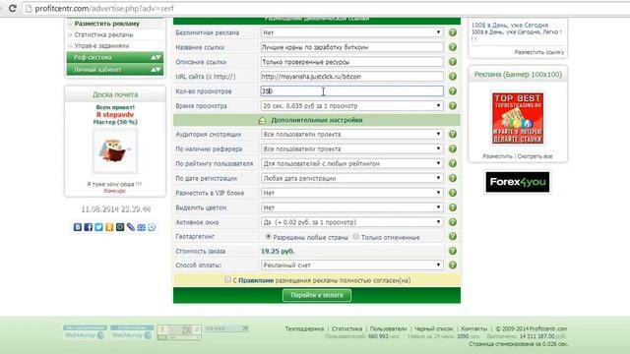The image size is (630, 354).
Task: Click the Forex4you banner
Action: (x=518, y=182)
